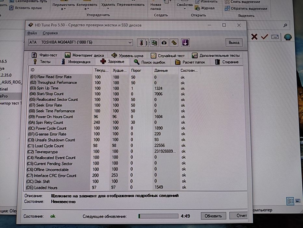Open the Справка menu in HD Tune
Viewport: 303px width, 228px height.
click(50, 33)
